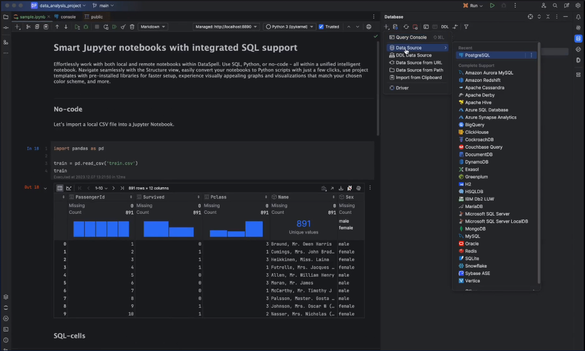Click the deactivate connection red icon

(415, 27)
